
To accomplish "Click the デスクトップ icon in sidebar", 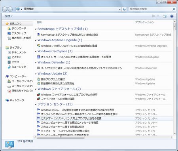I will [9, 33].
